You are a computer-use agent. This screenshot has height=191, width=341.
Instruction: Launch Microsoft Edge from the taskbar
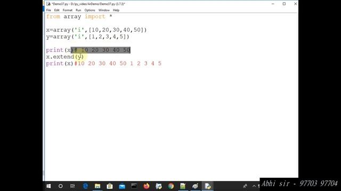[x=85, y=186]
